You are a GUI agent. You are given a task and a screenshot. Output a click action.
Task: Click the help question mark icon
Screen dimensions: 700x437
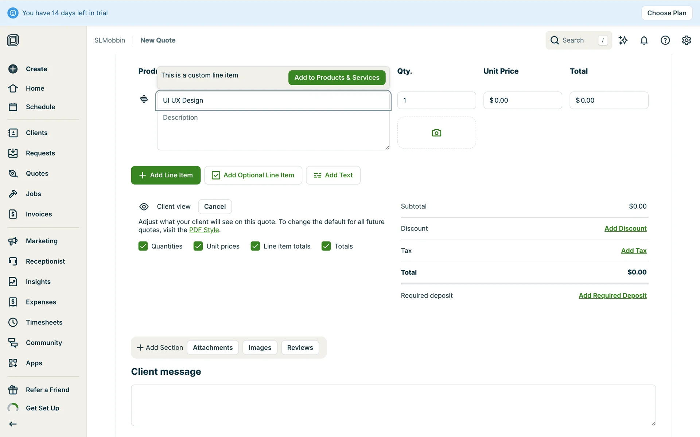click(x=665, y=40)
